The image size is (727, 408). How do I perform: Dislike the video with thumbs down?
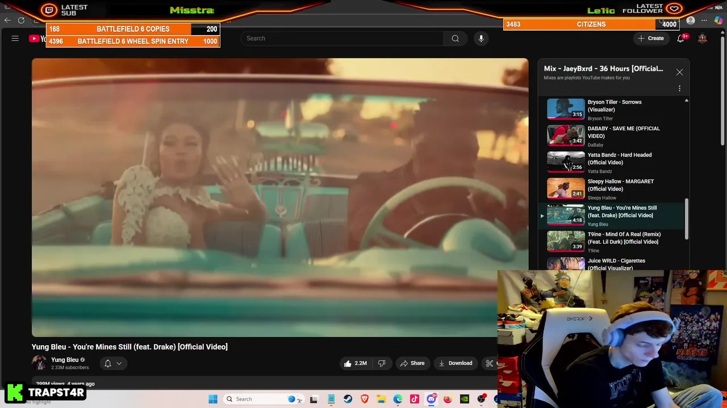(382, 363)
